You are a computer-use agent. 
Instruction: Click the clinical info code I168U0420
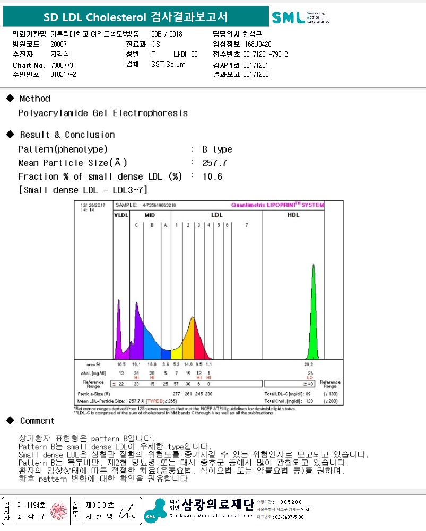(257, 44)
